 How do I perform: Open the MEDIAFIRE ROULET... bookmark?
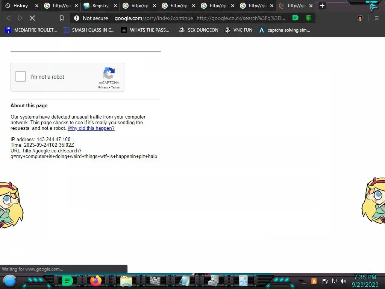tap(31, 30)
